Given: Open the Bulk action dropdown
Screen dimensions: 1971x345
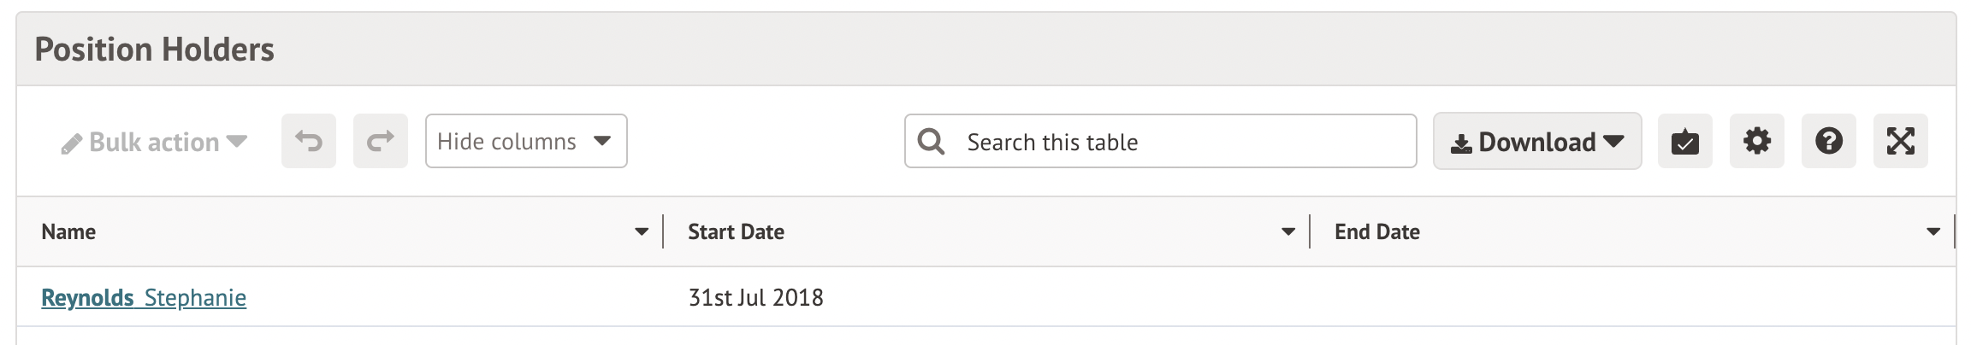Looking at the screenshot, I should (x=155, y=142).
